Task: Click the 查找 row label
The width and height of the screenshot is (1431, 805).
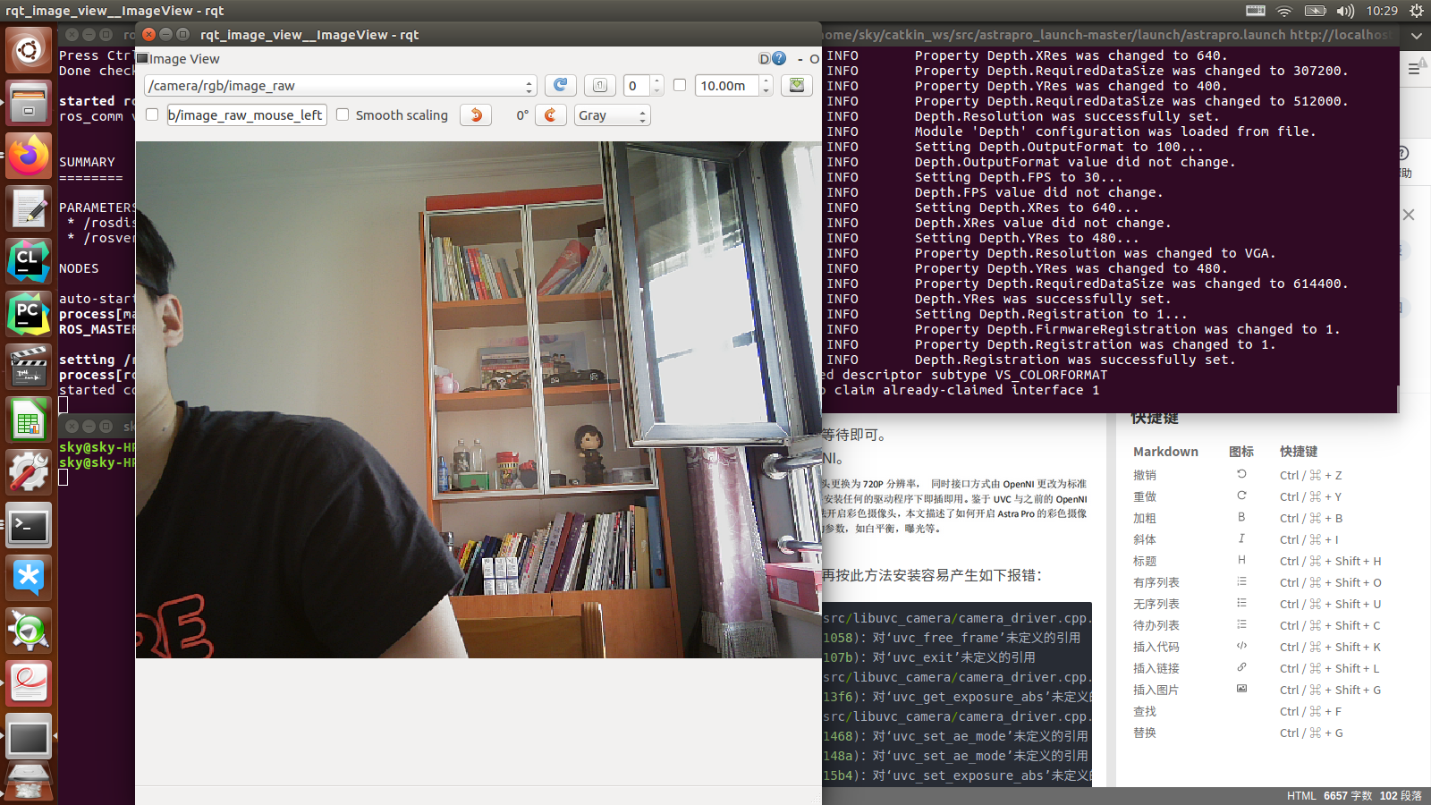Action: click(1145, 711)
